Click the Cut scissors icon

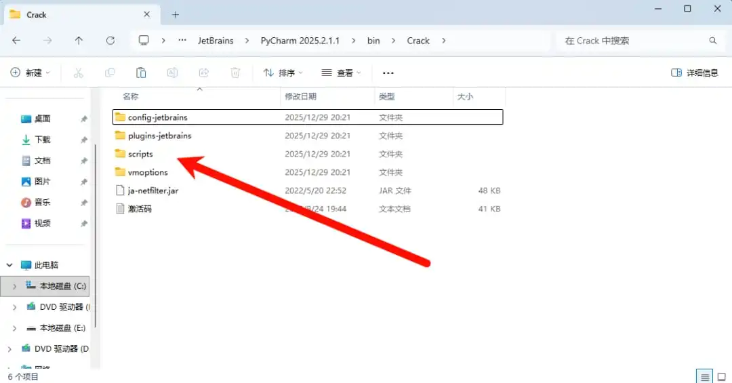pyautogui.click(x=79, y=73)
